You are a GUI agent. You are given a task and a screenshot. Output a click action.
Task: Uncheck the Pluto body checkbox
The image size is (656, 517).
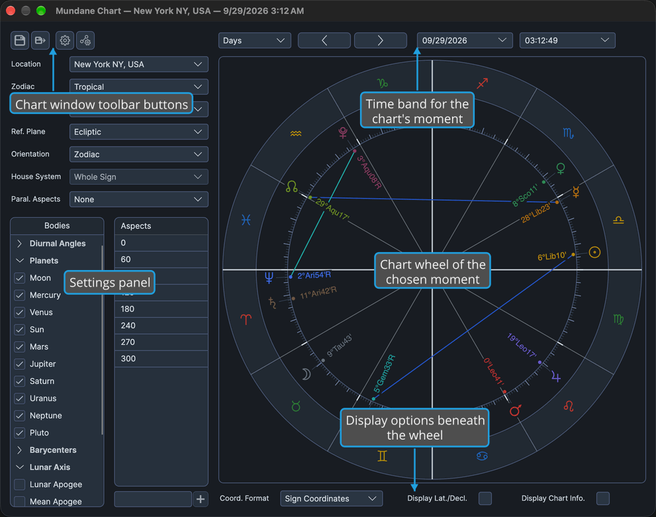pos(20,433)
